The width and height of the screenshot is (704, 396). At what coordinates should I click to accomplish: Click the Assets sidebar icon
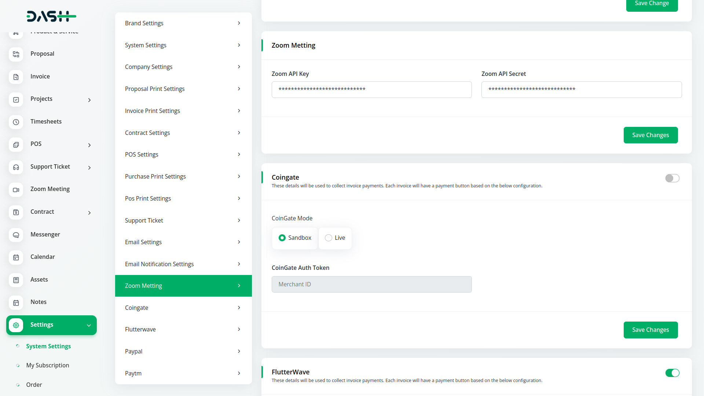coord(16,280)
